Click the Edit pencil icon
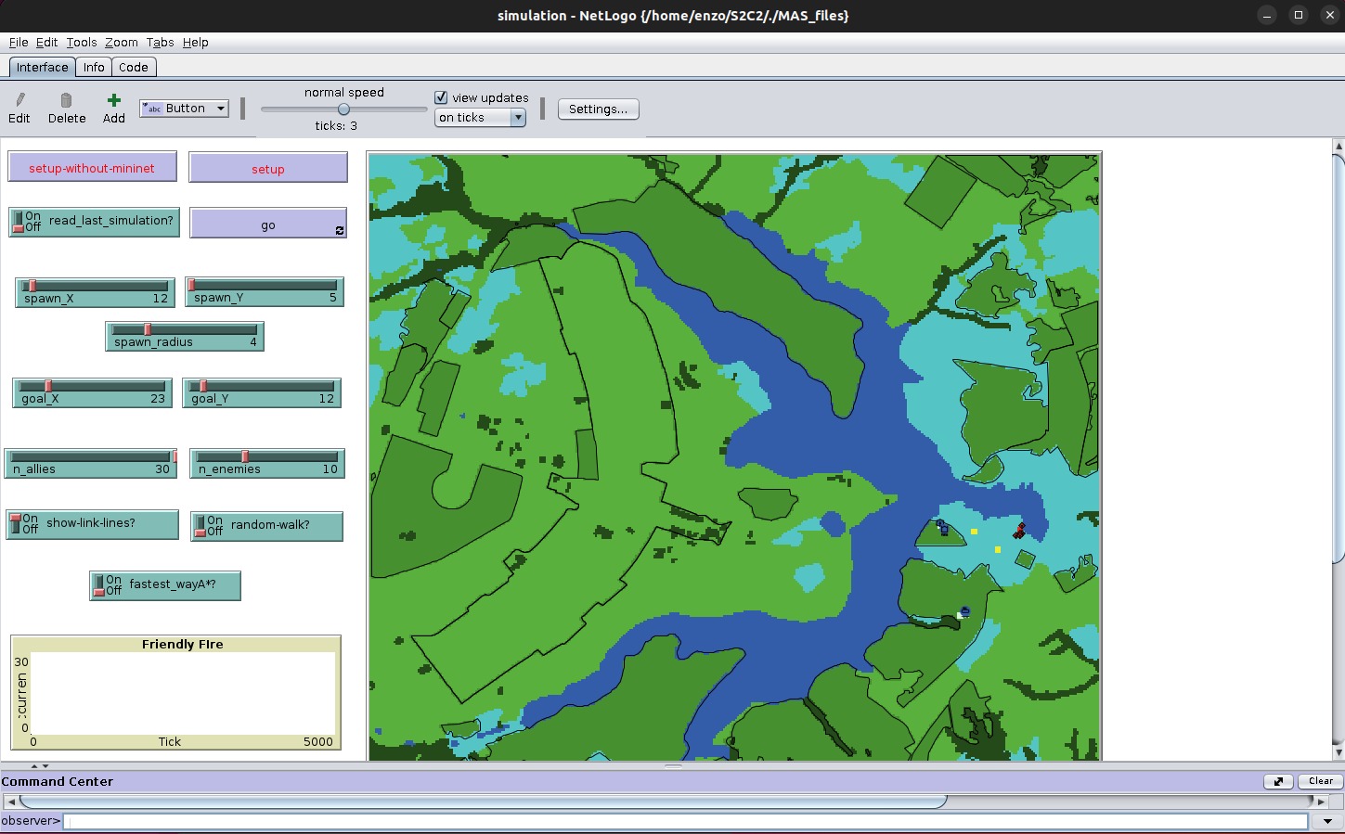This screenshot has width=1345, height=834. 19,100
